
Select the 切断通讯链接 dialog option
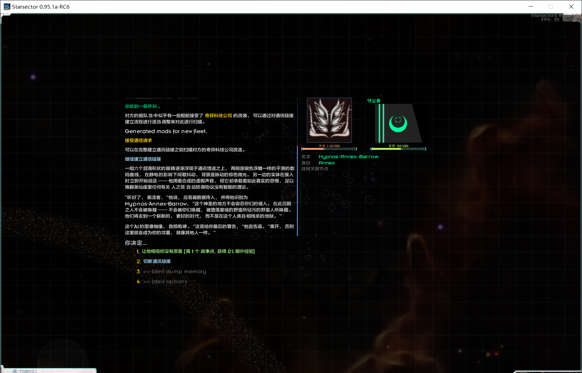pyautogui.click(x=157, y=261)
